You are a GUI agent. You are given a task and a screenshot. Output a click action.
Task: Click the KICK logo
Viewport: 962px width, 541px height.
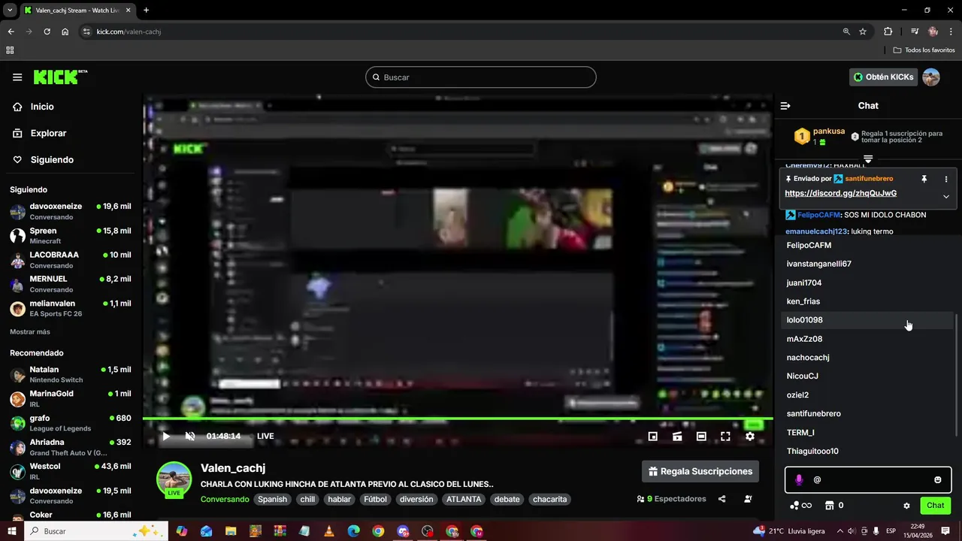[x=60, y=77]
